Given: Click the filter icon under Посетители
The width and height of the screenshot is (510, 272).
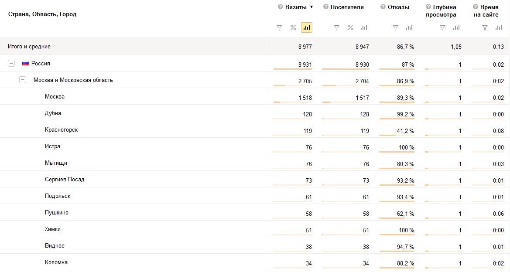Looking at the screenshot, I should click(x=336, y=28).
